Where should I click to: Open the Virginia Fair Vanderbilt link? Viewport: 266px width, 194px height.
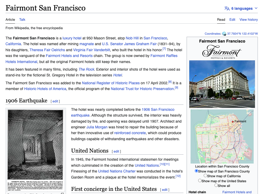tap(92, 50)
